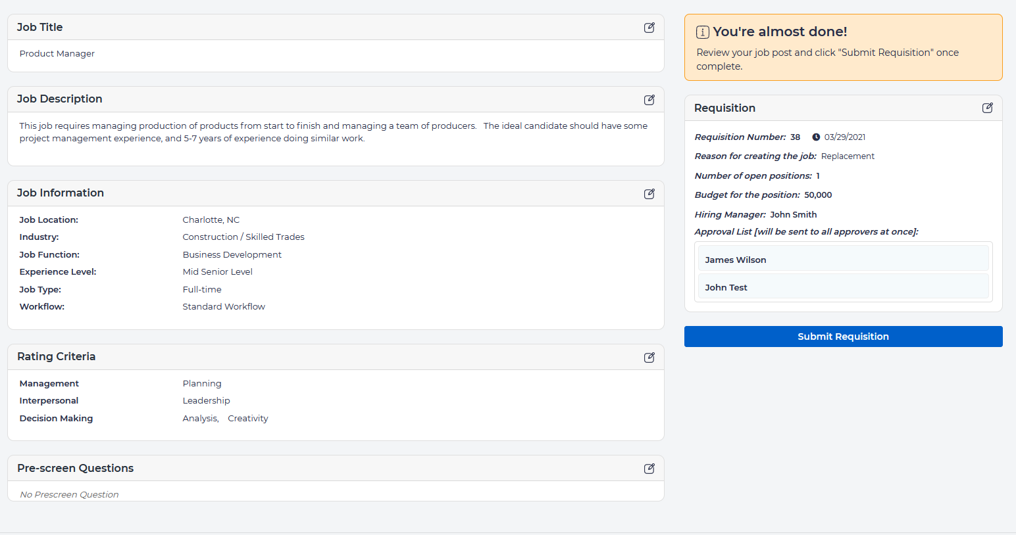Click the Charlotte, NC job location value
The height and width of the screenshot is (535, 1016).
point(211,220)
